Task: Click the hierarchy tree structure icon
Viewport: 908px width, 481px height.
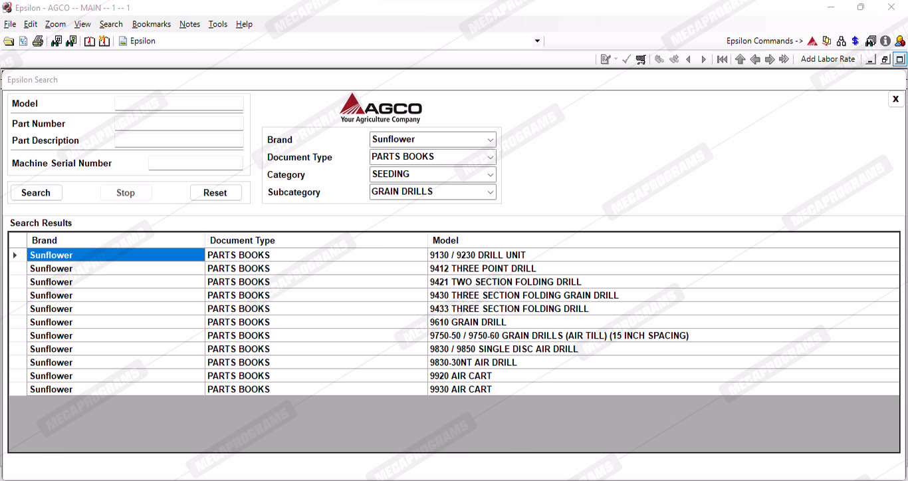Action: 842,41
